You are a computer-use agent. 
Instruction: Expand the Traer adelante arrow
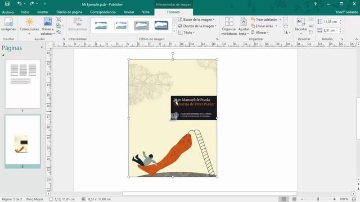[x=280, y=20]
